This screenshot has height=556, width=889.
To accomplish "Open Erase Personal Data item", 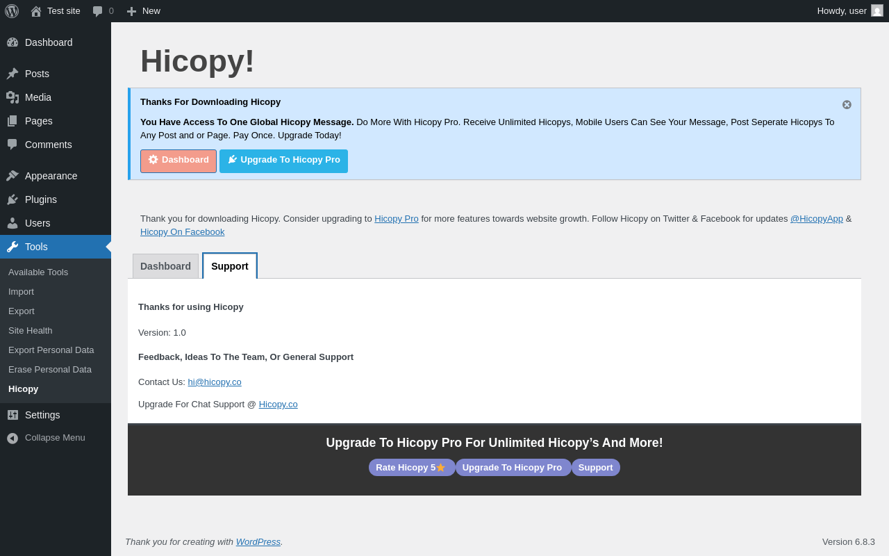I will 50,369.
